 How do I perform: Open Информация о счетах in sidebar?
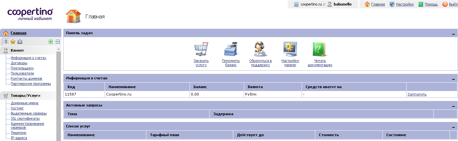pos(28,58)
